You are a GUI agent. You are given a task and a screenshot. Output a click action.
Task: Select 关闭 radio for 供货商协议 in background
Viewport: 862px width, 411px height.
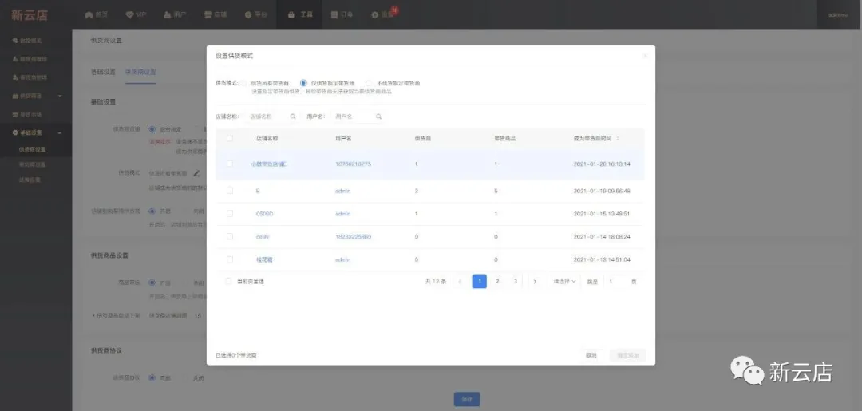click(x=184, y=377)
